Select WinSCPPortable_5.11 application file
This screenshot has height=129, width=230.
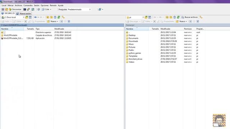click(x=12, y=38)
